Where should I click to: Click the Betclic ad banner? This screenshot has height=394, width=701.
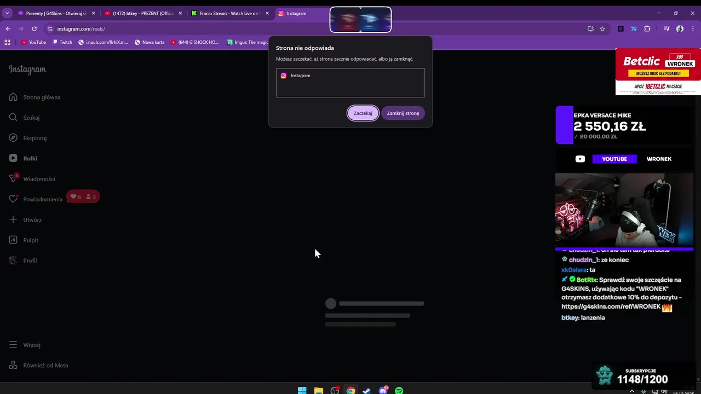tap(658, 72)
